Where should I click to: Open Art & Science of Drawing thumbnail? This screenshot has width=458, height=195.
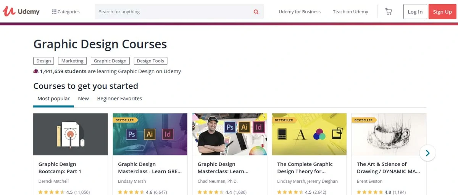(389, 134)
